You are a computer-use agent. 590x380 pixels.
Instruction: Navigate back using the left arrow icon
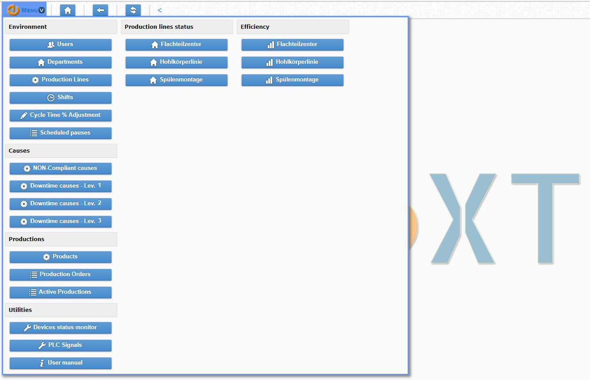(x=100, y=10)
